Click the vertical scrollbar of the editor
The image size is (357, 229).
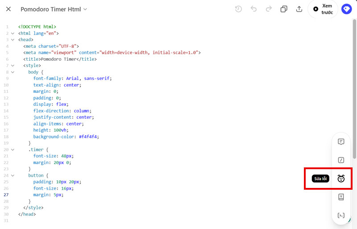point(354,89)
